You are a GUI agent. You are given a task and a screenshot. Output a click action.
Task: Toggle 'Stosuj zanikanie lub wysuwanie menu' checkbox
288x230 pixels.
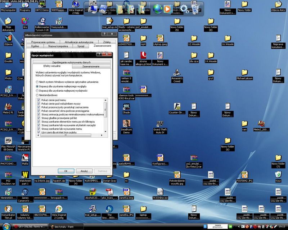[39, 129]
